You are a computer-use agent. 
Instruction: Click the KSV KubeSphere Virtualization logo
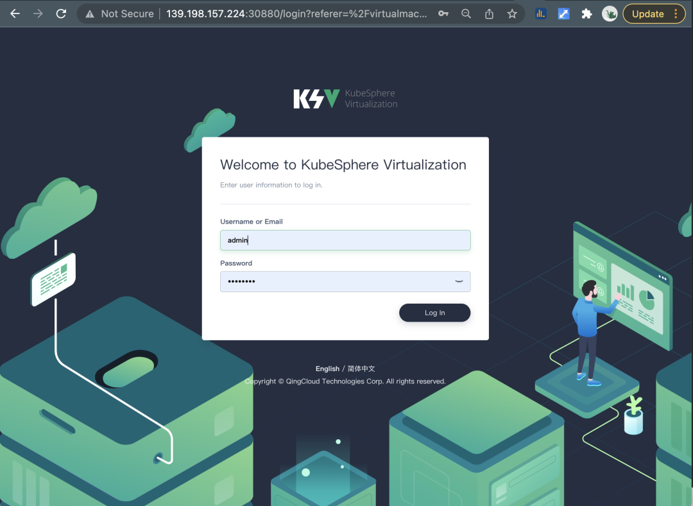coord(346,99)
